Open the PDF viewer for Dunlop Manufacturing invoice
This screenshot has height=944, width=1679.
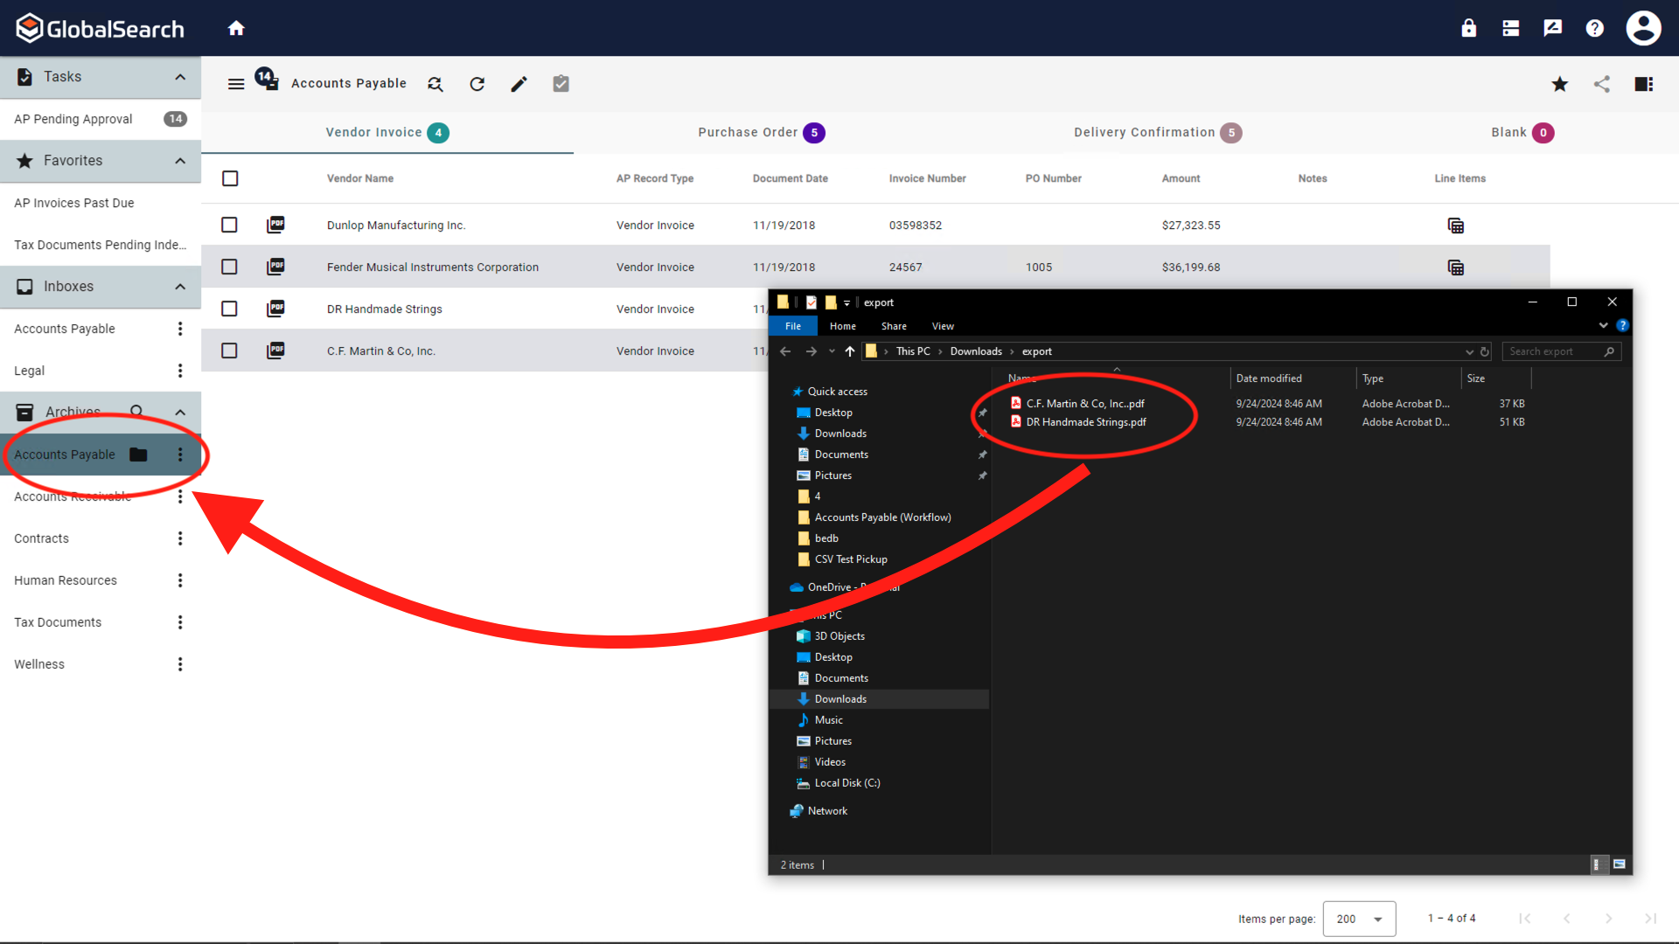click(275, 225)
